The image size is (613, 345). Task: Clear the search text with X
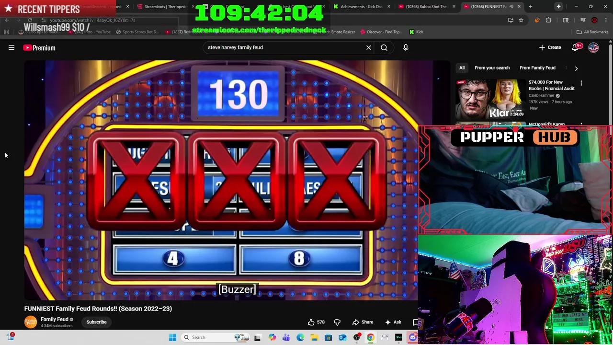369,47
